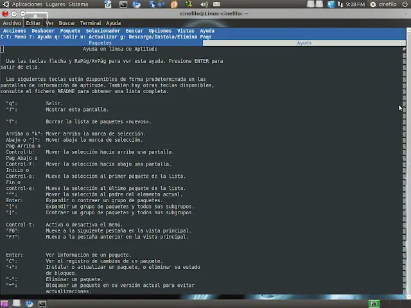The width and height of the screenshot is (411, 308).
Task: Open the blue cursor tray icon
Action: click(331, 4)
